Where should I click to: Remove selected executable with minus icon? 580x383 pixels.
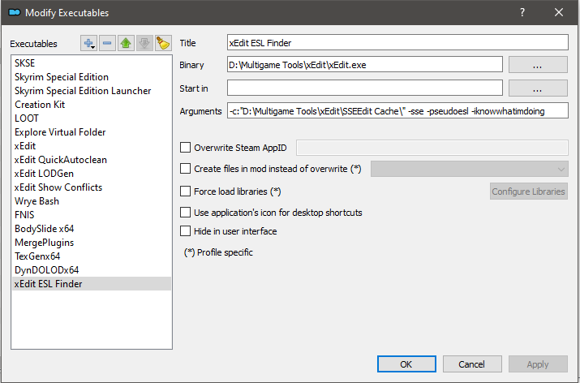pyautogui.click(x=109, y=42)
